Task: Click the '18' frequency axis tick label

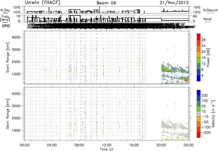Action: click(x=18, y=16)
